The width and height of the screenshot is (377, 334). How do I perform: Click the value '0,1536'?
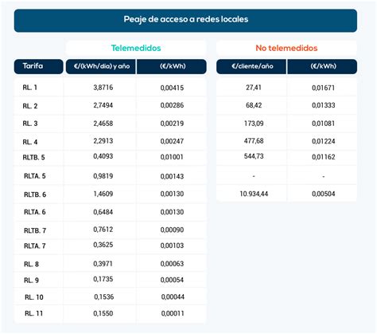[104, 297]
